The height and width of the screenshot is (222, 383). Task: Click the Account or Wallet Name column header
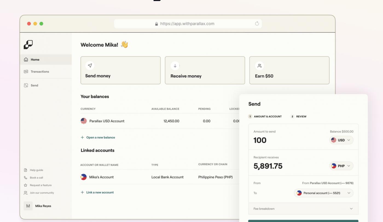click(99, 165)
